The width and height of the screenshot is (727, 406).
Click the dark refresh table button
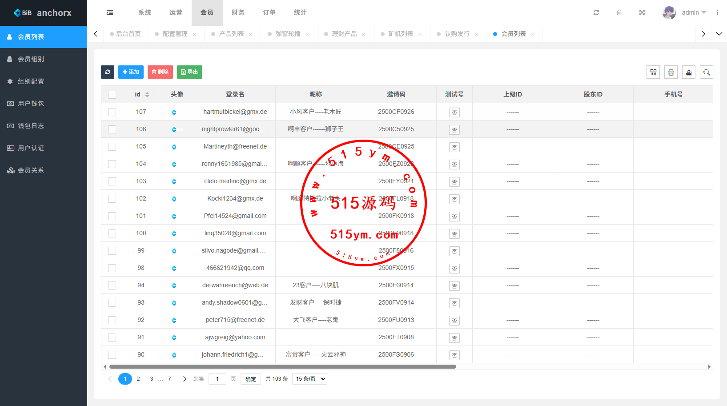pyautogui.click(x=108, y=72)
